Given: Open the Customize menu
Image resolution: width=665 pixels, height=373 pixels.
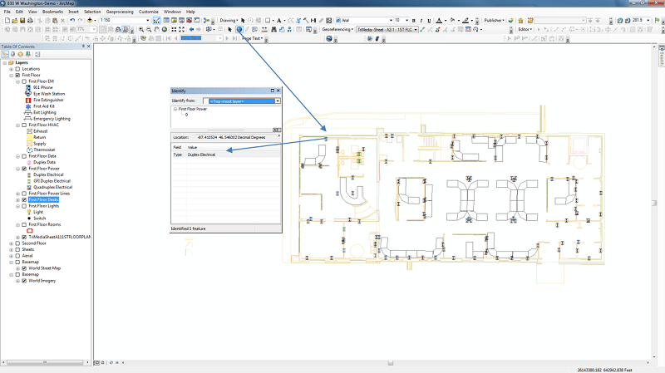Looking at the screenshot, I should click(149, 12).
